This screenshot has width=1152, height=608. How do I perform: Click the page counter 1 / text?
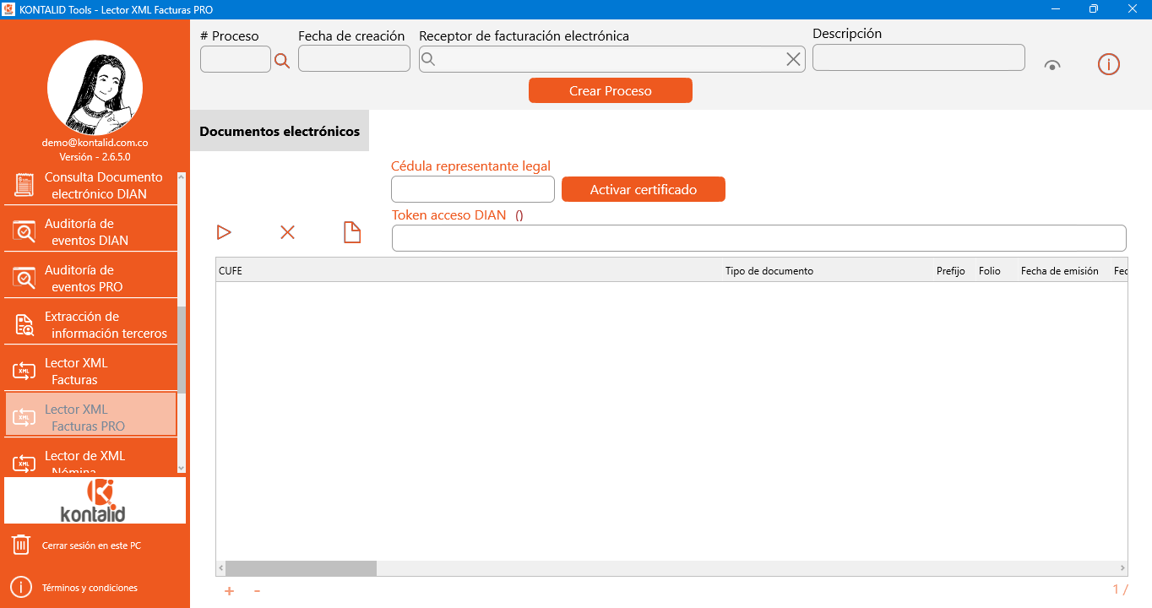click(x=1120, y=589)
